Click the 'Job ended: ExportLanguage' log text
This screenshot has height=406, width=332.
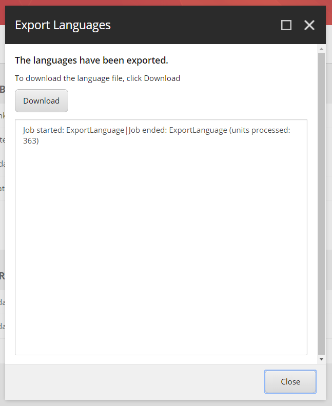178,130
